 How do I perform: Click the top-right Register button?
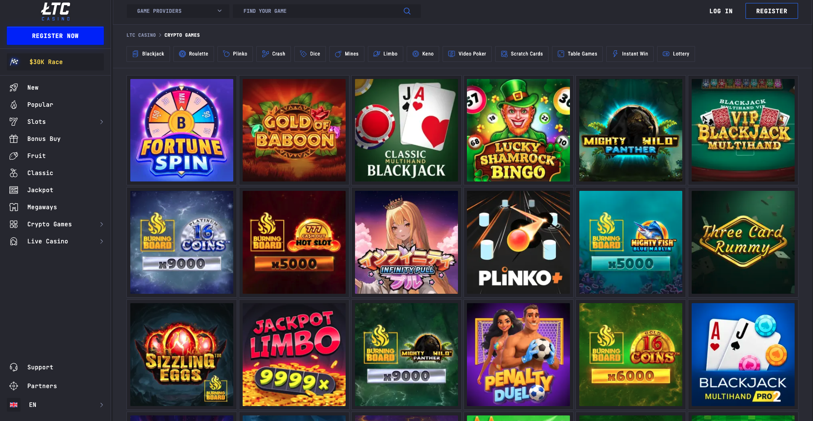(x=772, y=11)
